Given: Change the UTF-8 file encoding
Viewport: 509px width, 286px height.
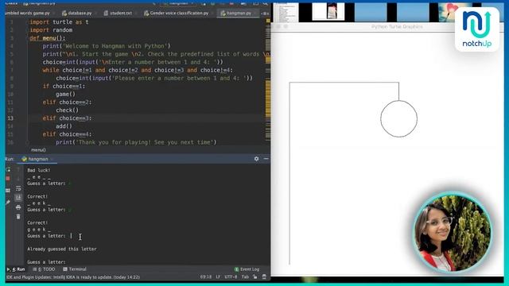Looking at the screenshot, I should pyautogui.click(x=231, y=276).
